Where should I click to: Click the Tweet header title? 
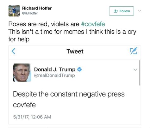[75, 52]
